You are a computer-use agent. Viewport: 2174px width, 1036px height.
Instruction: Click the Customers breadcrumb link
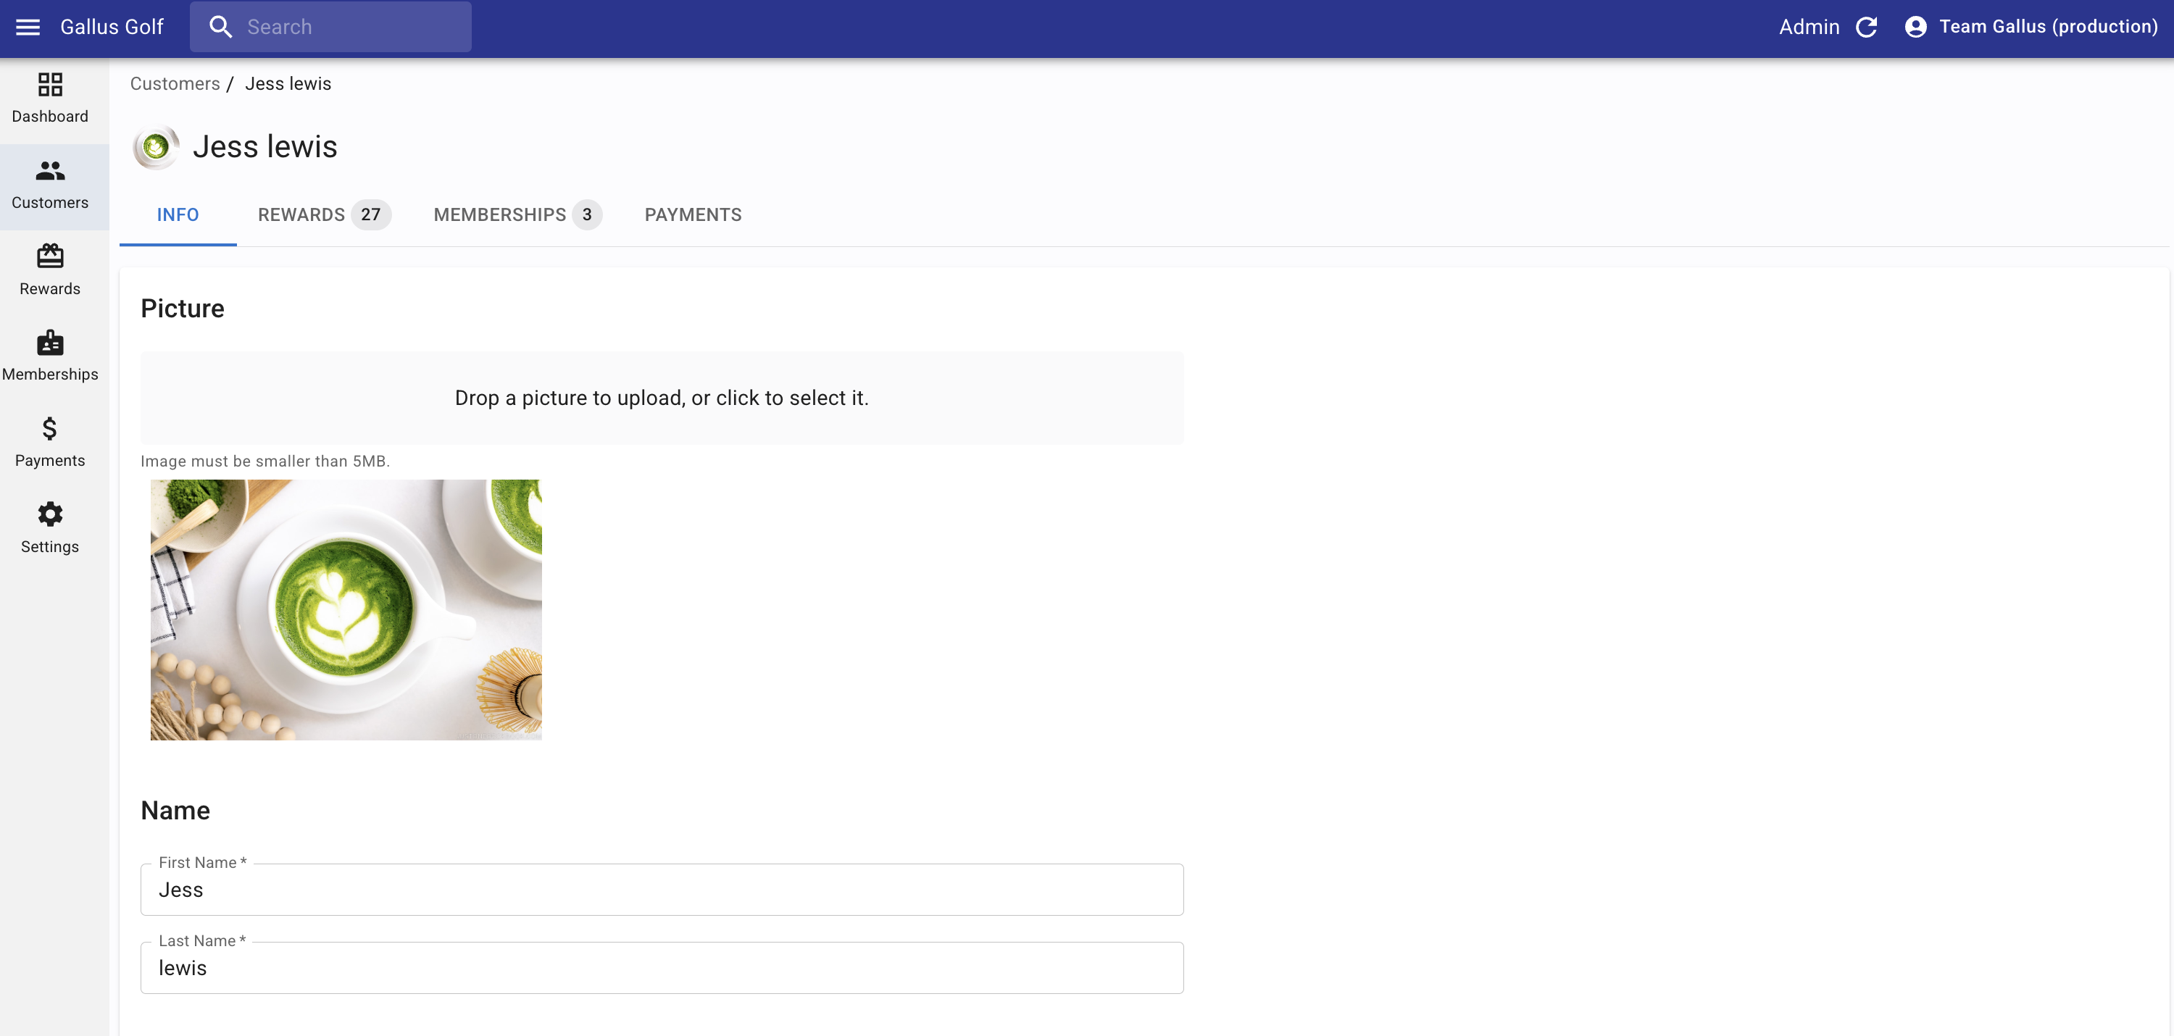click(175, 83)
